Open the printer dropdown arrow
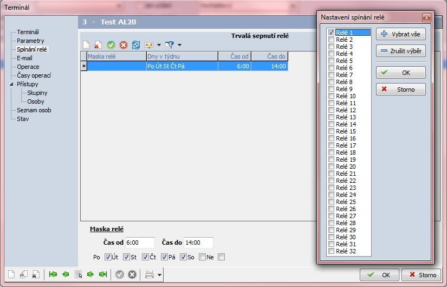This screenshot has height=287, width=447. click(160, 275)
